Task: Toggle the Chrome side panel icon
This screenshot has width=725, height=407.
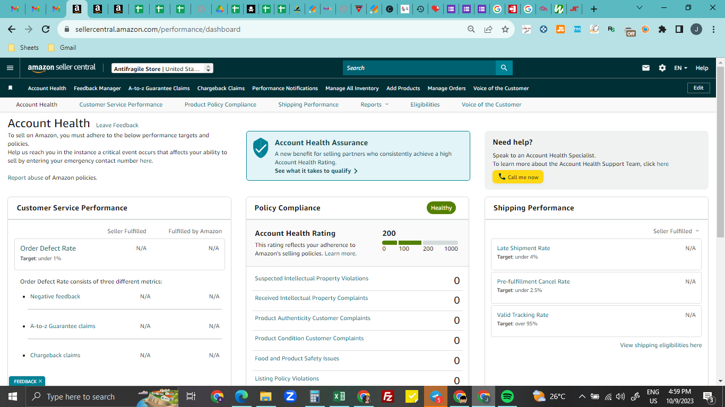Action: click(x=679, y=29)
